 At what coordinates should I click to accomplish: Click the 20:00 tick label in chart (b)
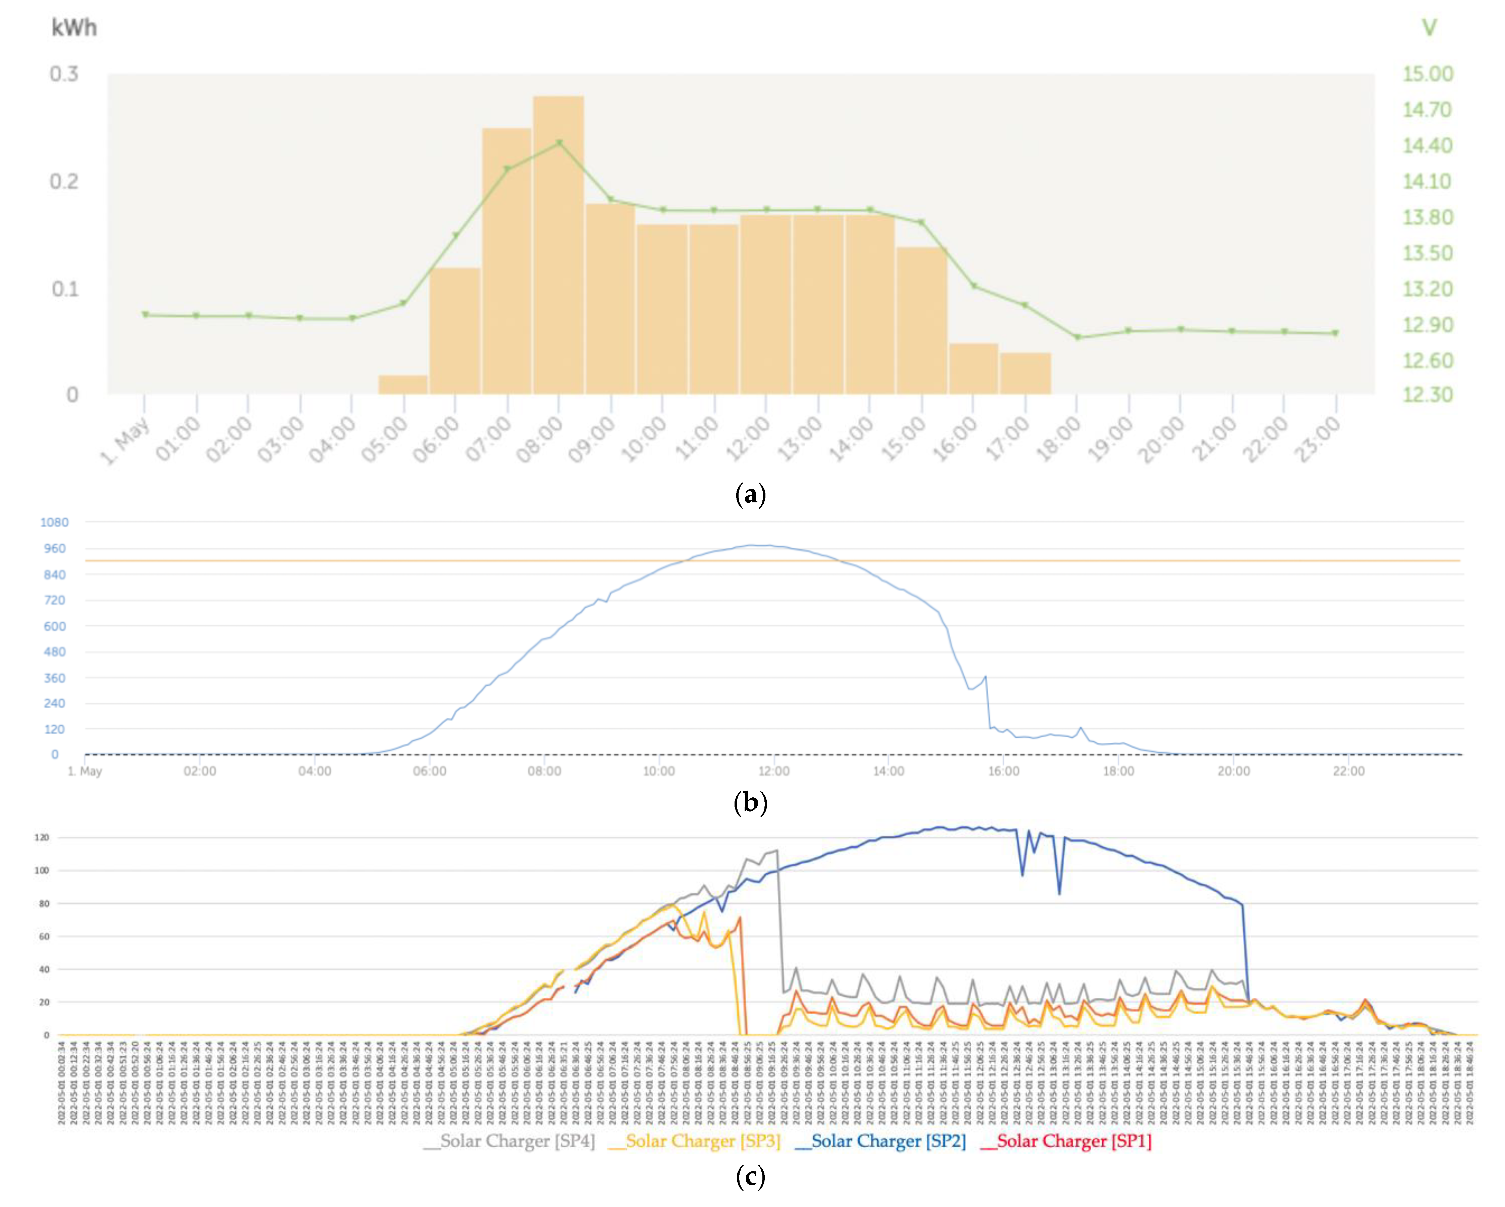click(x=1234, y=771)
